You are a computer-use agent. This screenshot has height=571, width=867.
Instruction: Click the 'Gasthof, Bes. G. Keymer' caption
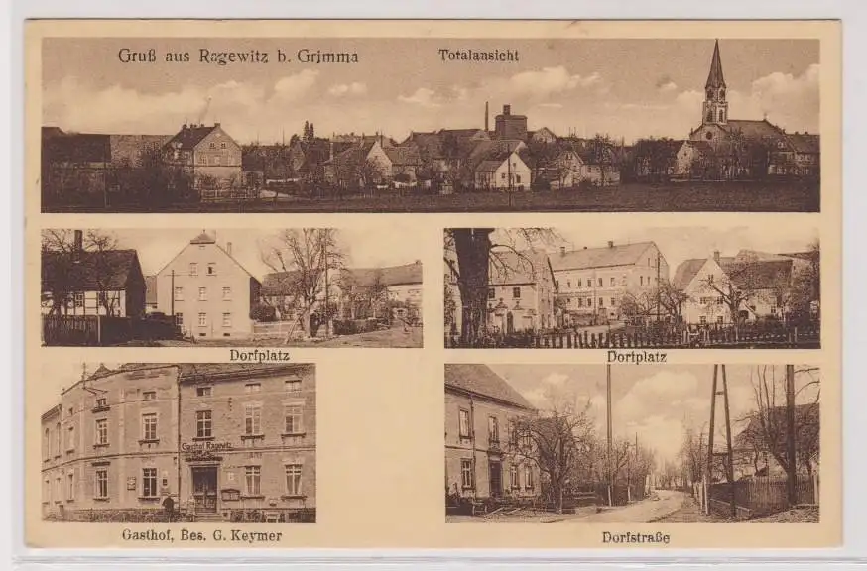201,535
